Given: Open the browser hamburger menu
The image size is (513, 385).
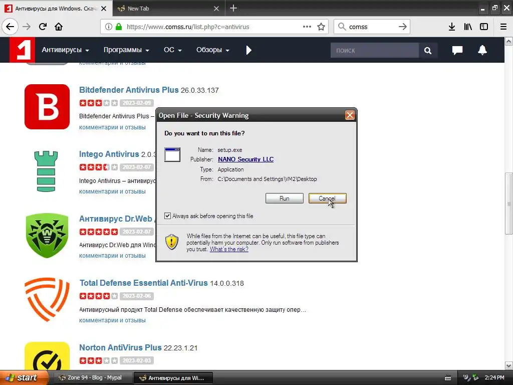Looking at the screenshot, I should (503, 27).
